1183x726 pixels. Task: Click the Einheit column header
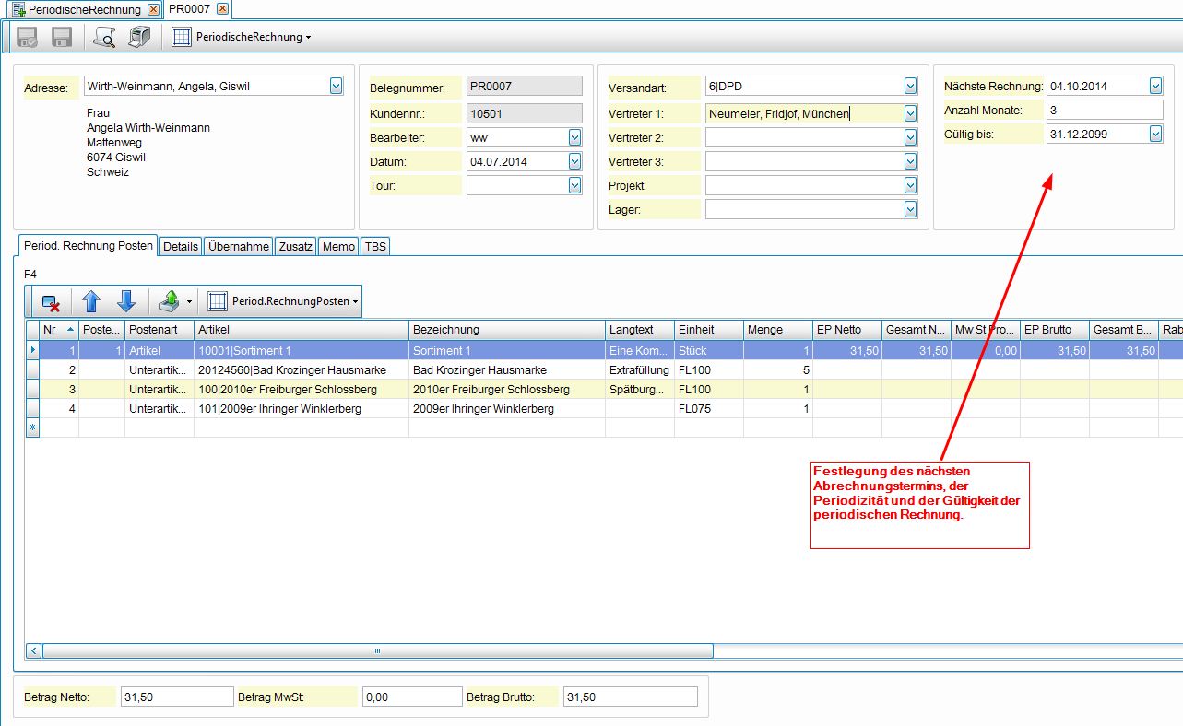pos(709,329)
